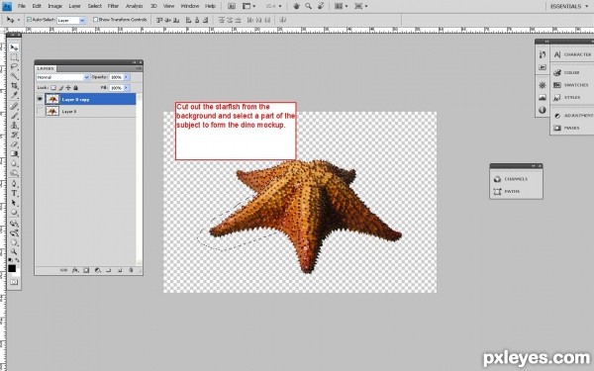The width and height of the screenshot is (594, 371).
Task: Toggle lock transparent pixels
Action: 53,88
